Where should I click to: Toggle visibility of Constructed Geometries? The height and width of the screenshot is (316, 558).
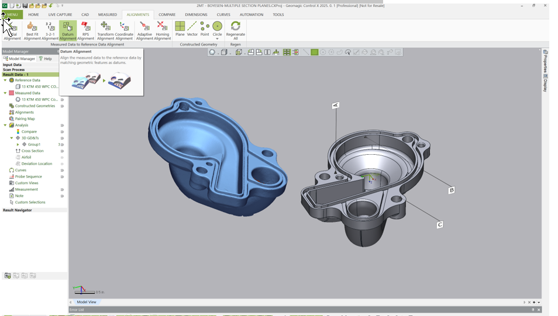pos(62,106)
